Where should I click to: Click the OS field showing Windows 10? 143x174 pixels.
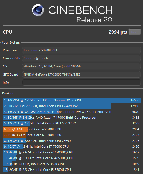click(81, 66)
